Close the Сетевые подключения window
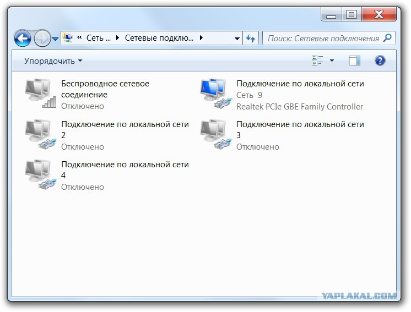 pos(378,14)
